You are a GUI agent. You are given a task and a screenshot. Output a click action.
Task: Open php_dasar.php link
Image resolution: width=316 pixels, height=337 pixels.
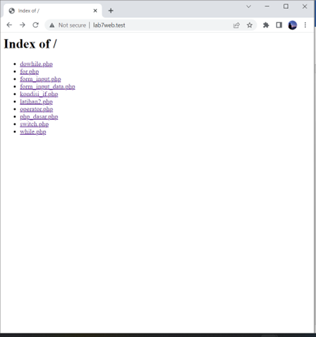39,117
